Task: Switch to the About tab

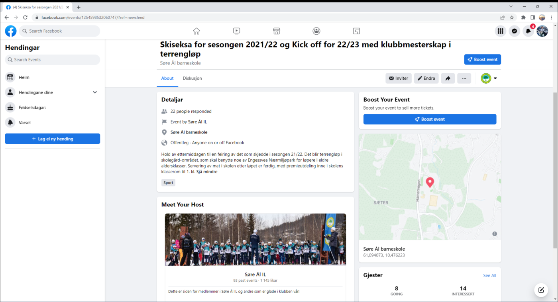Action: pyautogui.click(x=167, y=78)
